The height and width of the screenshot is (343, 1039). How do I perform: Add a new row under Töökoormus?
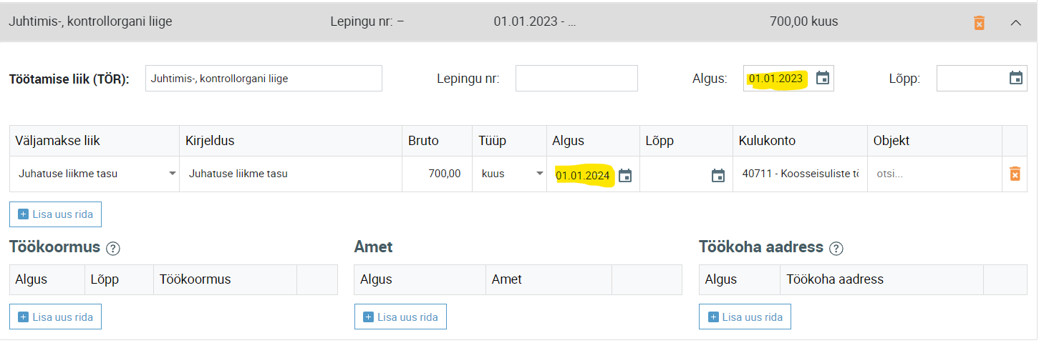point(56,317)
